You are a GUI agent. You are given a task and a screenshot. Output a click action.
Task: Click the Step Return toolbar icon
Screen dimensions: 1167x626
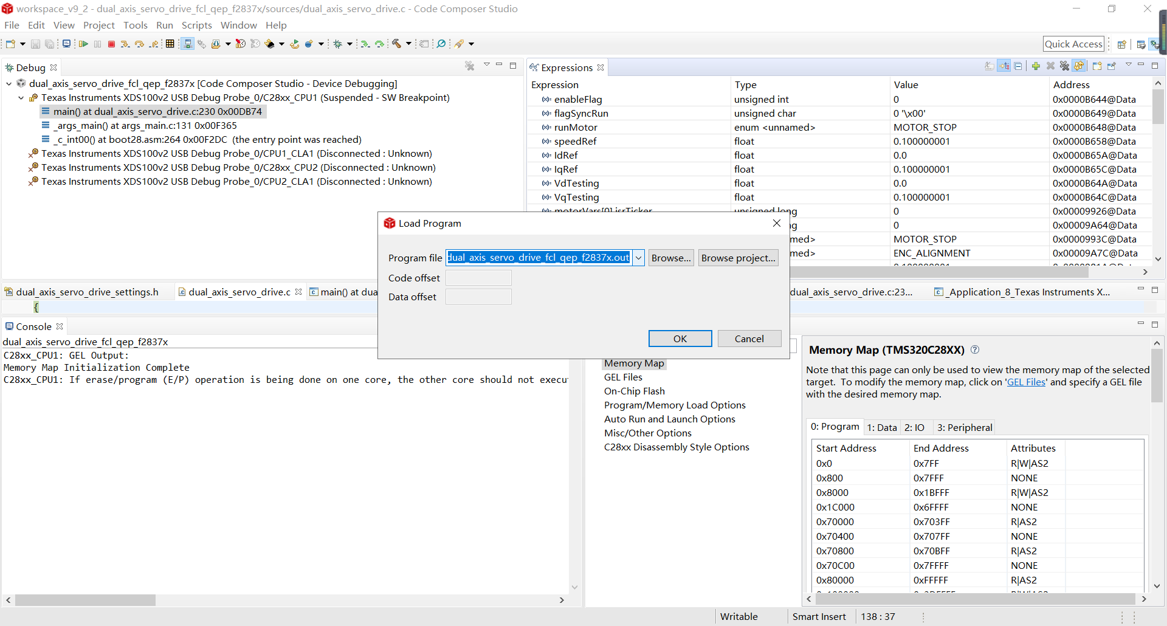tap(154, 44)
